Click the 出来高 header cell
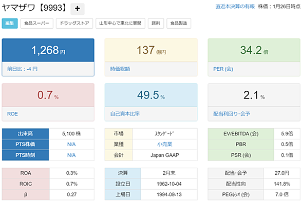This screenshot has height=202, width=301. point(25,134)
